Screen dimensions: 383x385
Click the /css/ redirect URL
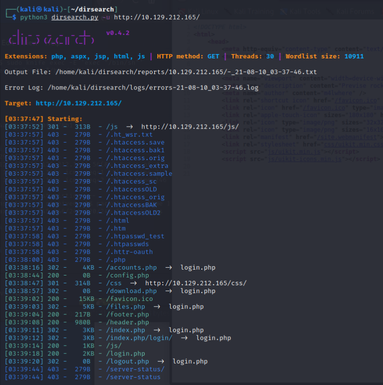(196, 283)
